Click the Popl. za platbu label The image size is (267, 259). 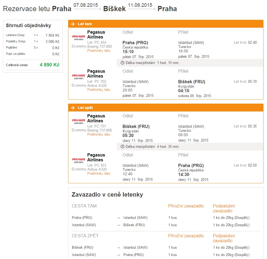pos(16,54)
